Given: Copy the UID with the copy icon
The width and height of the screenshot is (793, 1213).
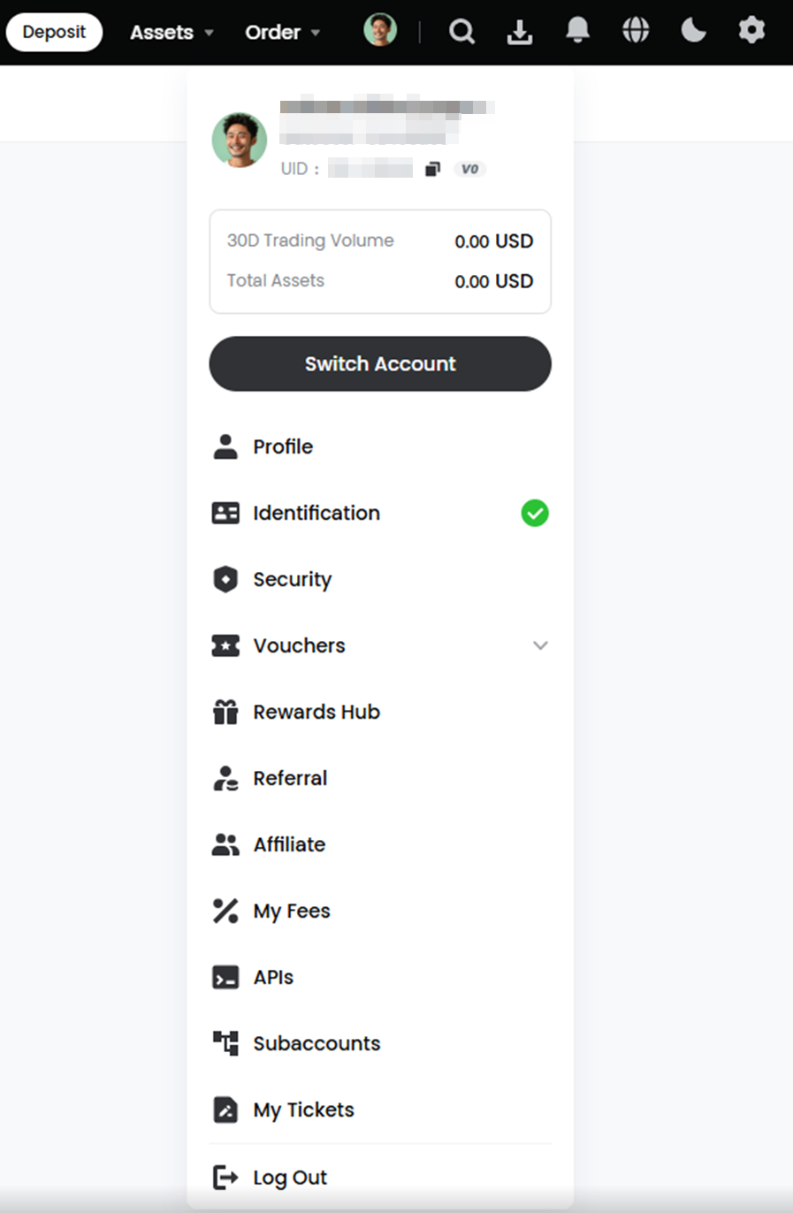Looking at the screenshot, I should tap(432, 169).
